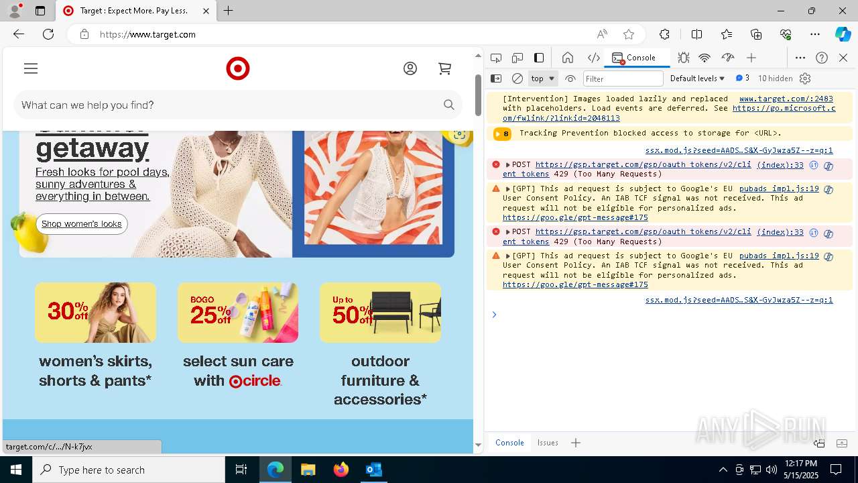Open DevTools Performance tool
The height and width of the screenshot is (483, 858).
[727, 58]
